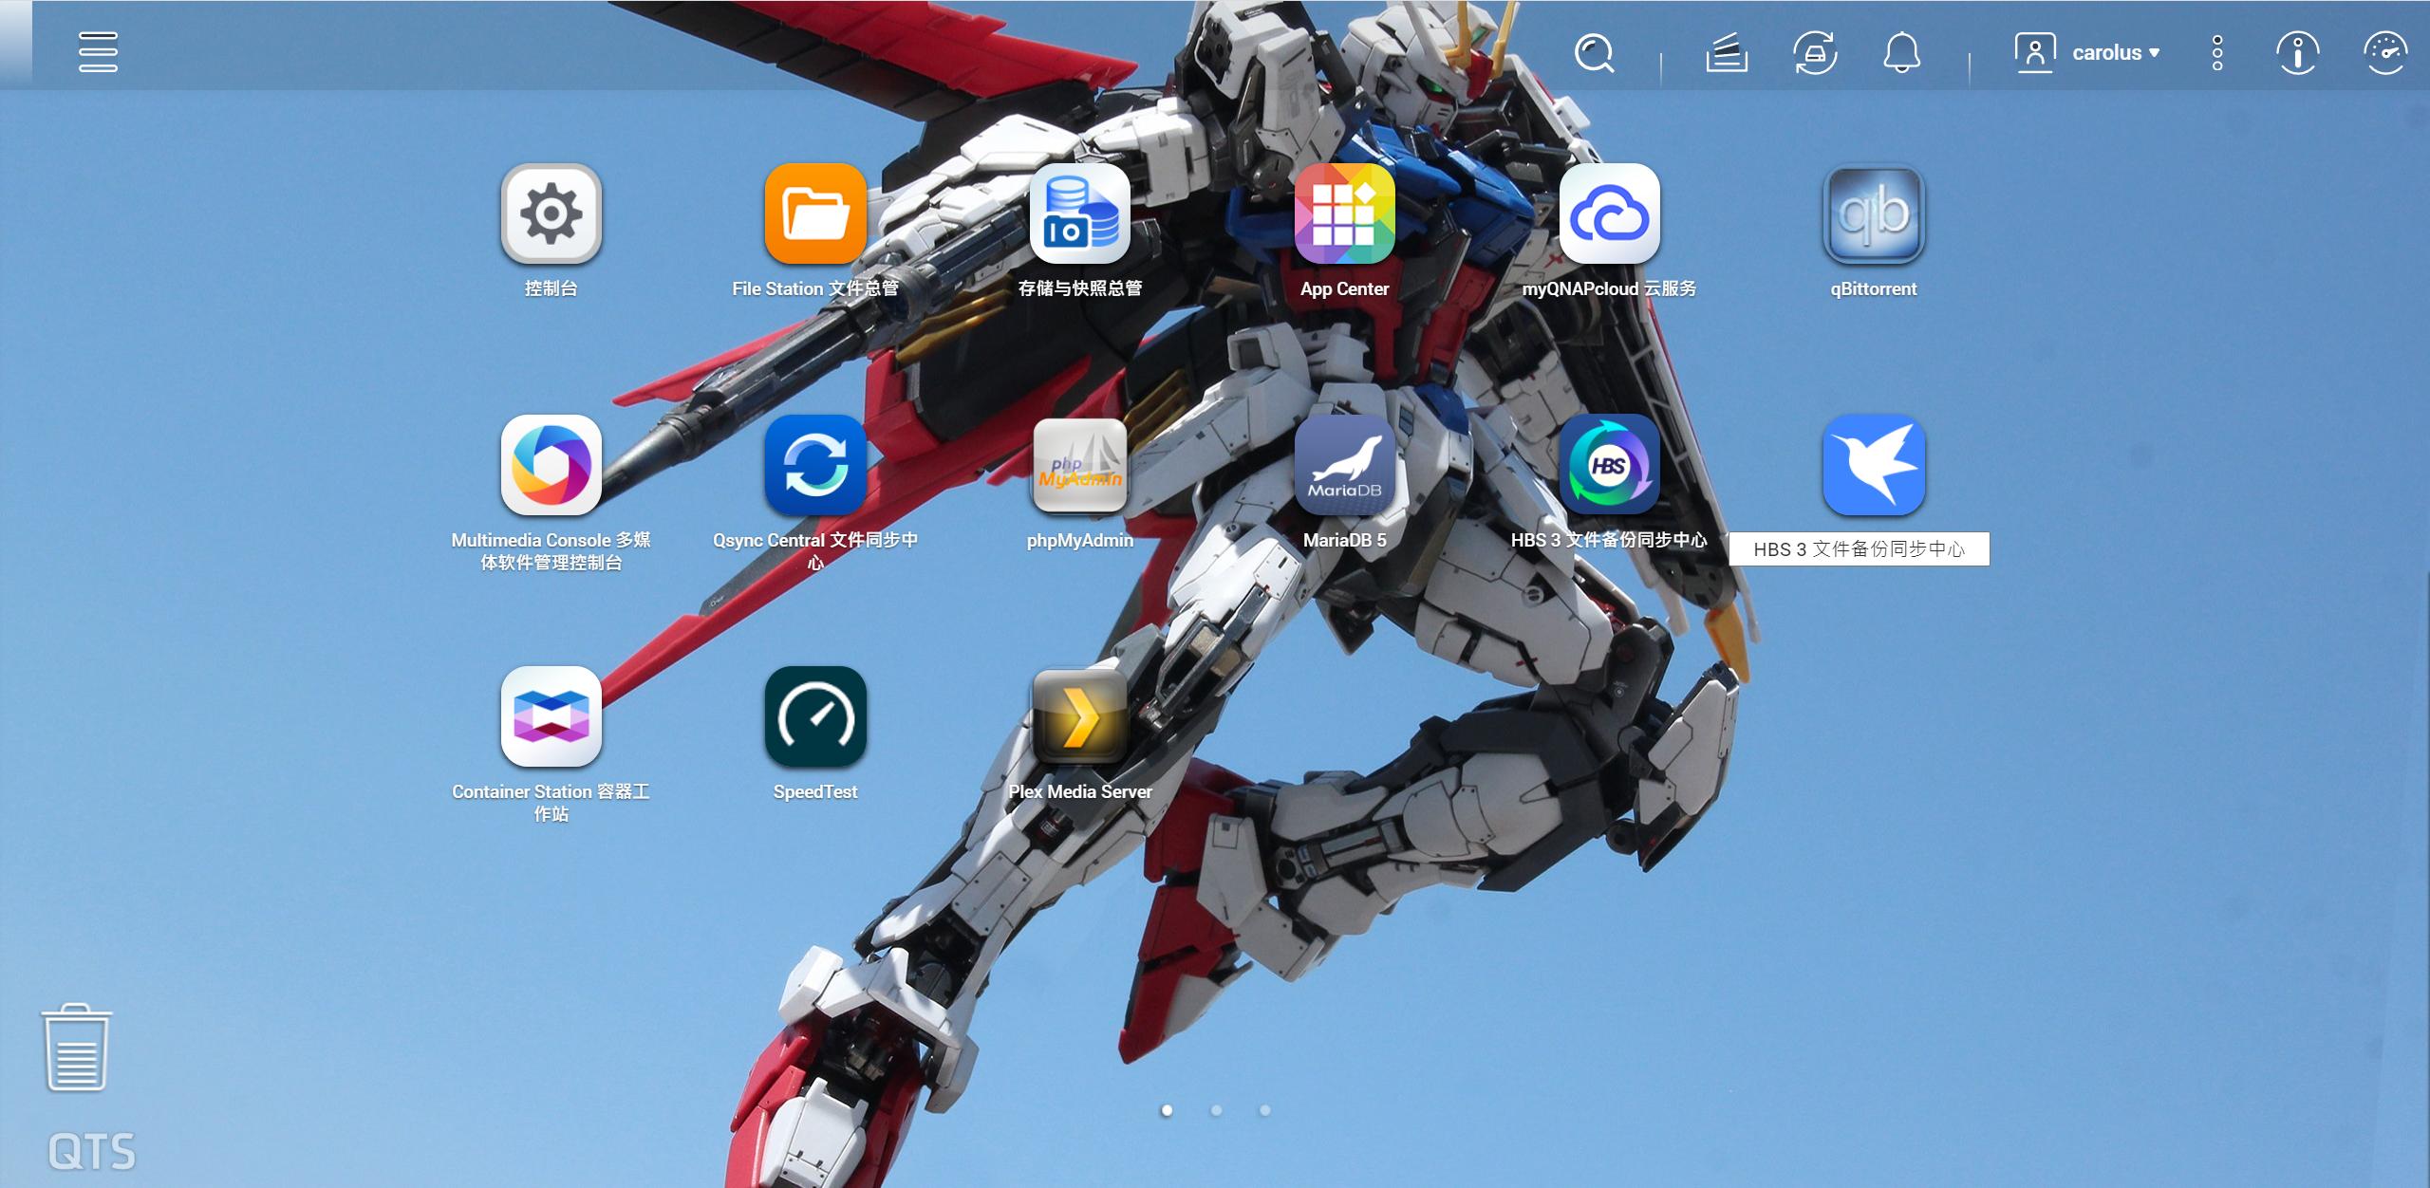Viewport: 2430px width, 1188px height.
Task: Open the three-dot more options menu
Action: (x=2217, y=53)
